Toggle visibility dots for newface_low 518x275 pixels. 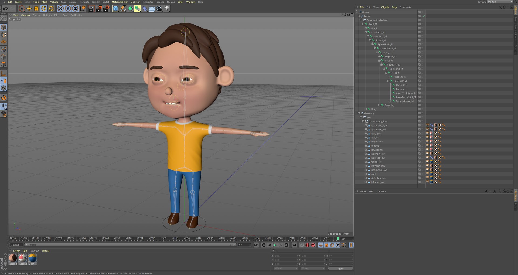[422, 158]
